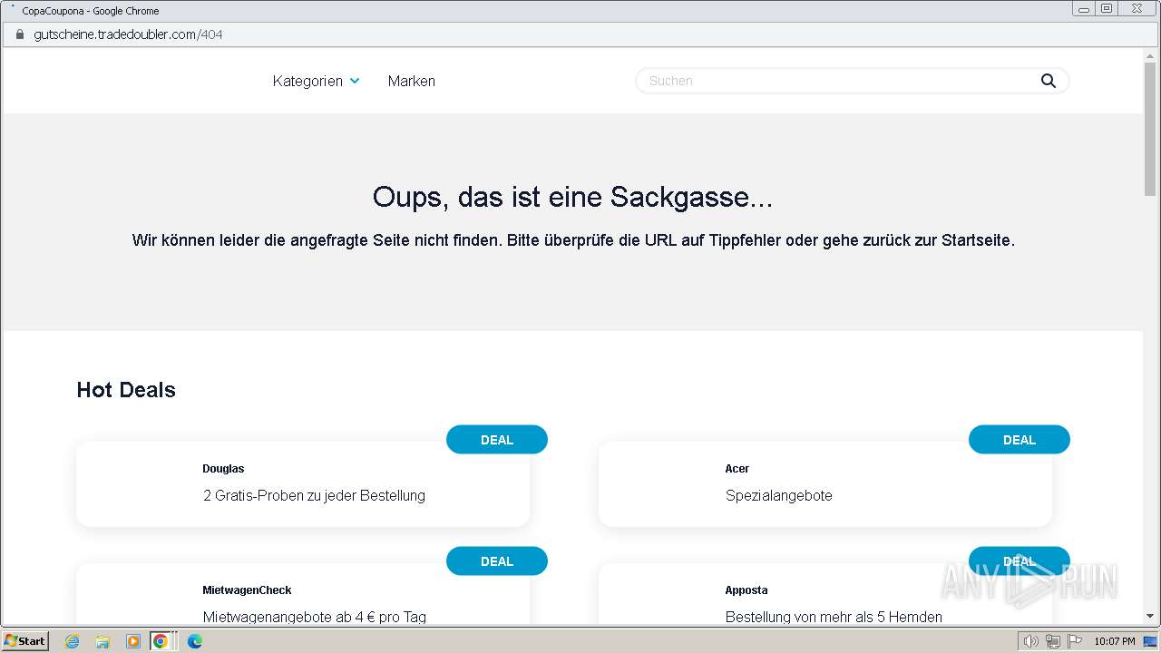Click the Oups, das ist eine Sackgasse heading
The width and height of the screenshot is (1161, 653).
coord(572,197)
